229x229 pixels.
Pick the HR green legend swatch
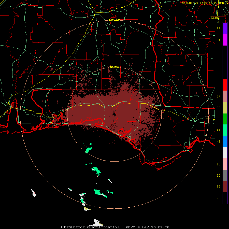pyautogui.click(x=225, y=119)
